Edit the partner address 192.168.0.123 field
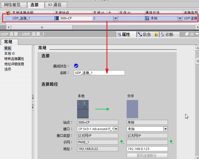Image resolution: width=199 pixels, height=159 pixels. [x=147, y=149]
